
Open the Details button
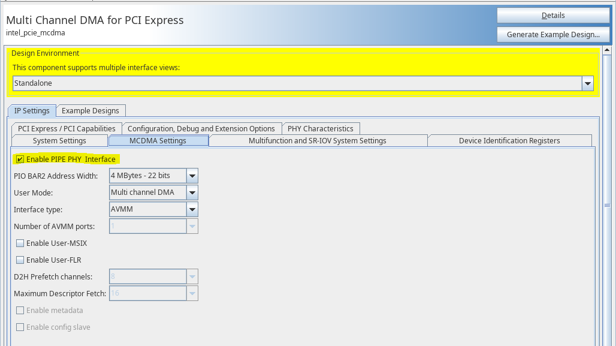click(x=553, y=16)
